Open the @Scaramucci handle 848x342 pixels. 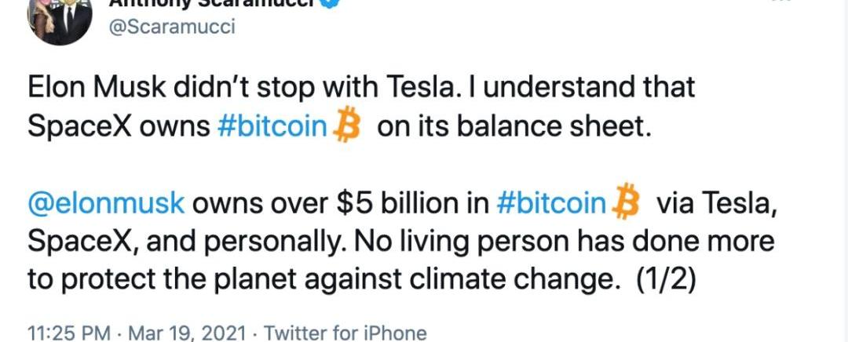point(170,27)
